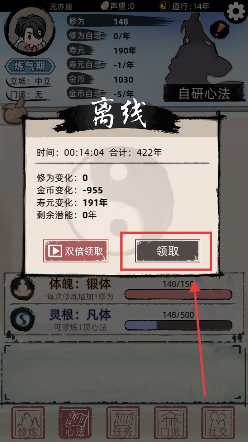Tap the 体魄 red progress bar
Screen dimensions: 248x442
(178, 294)
